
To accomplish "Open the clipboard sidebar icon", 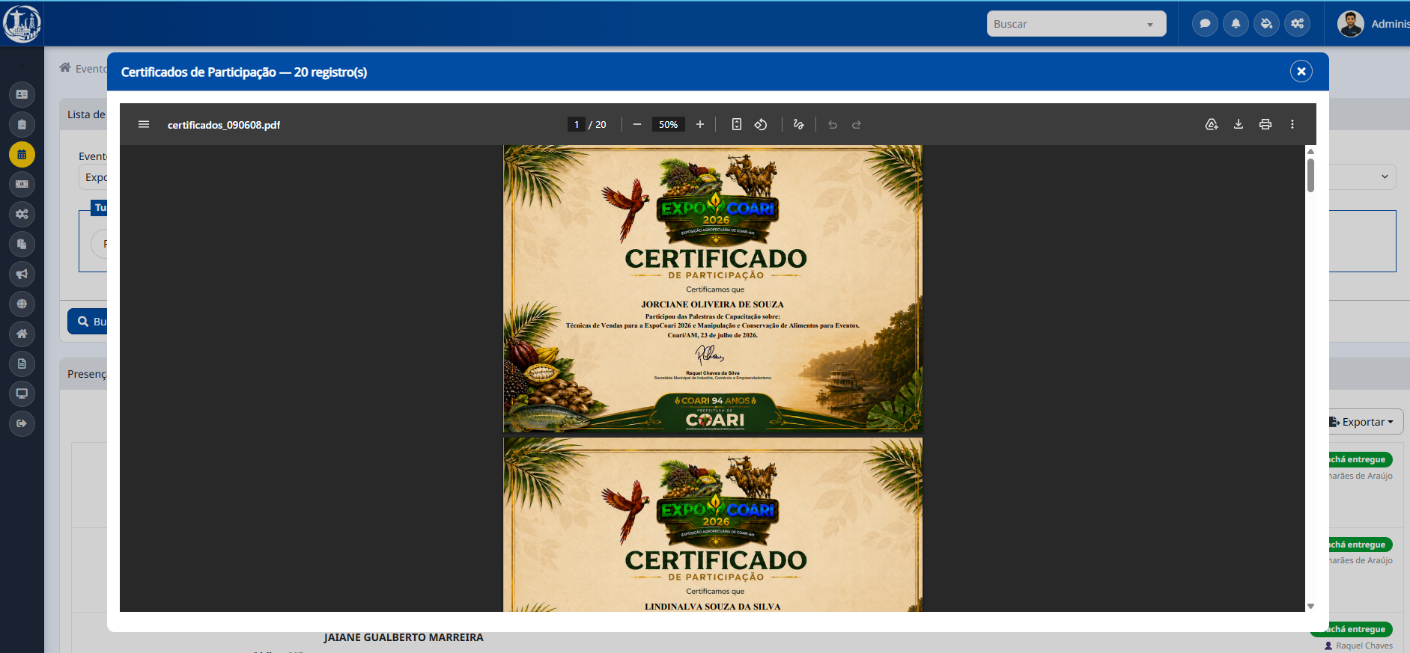I will (x=22, y=124).
